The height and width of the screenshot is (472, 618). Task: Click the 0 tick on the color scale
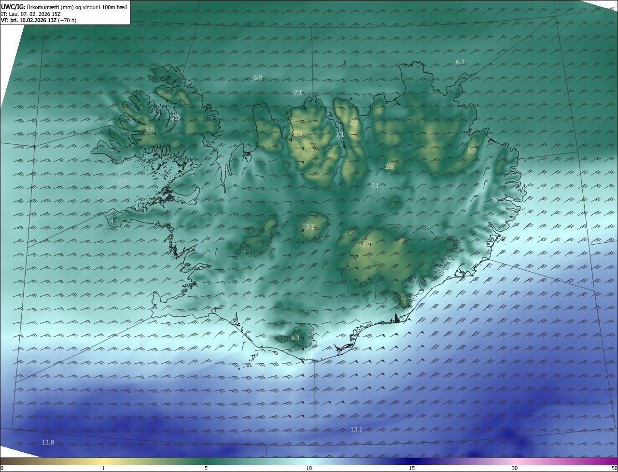click(2, 468)
